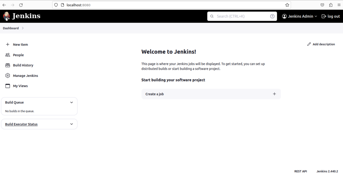Screen dimensions: 343x177
Task: Click the Dashboard breadcrumb link
Action: click(x=11, y=28)
